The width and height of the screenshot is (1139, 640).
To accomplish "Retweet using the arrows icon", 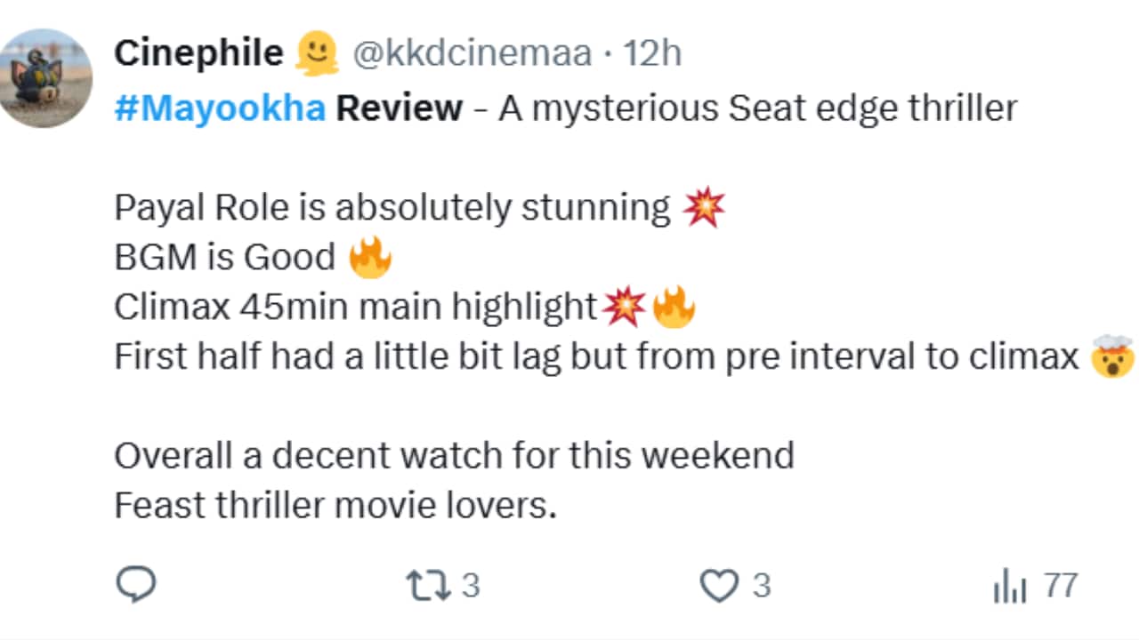I will point(429,586).
